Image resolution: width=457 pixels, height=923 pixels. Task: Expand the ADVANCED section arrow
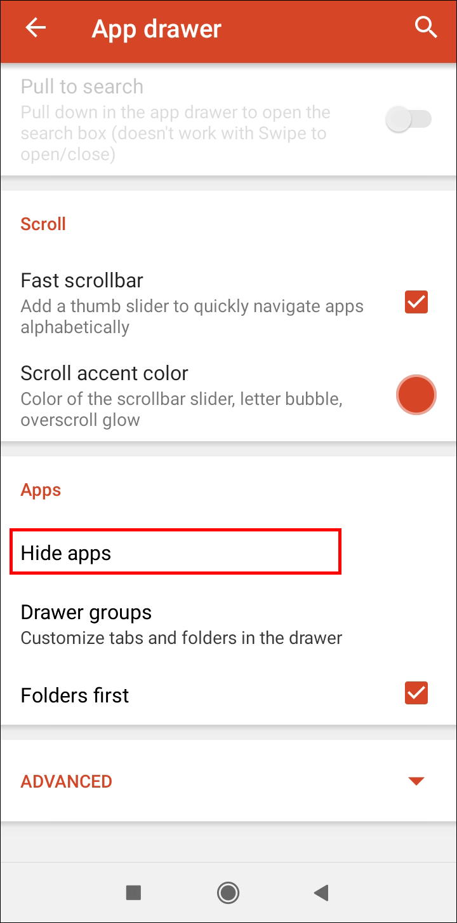coord(416,781)
